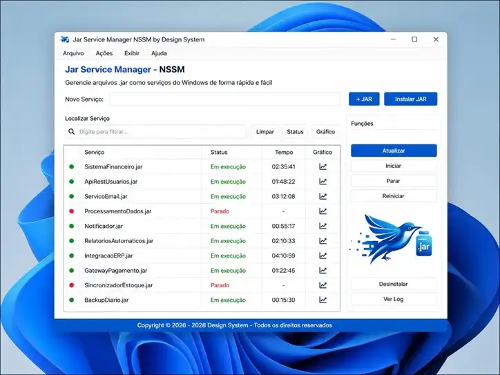This screenshot has width=500, height=375.
Task: Focus the Novo Serviço text field
Action: (224, 99)
